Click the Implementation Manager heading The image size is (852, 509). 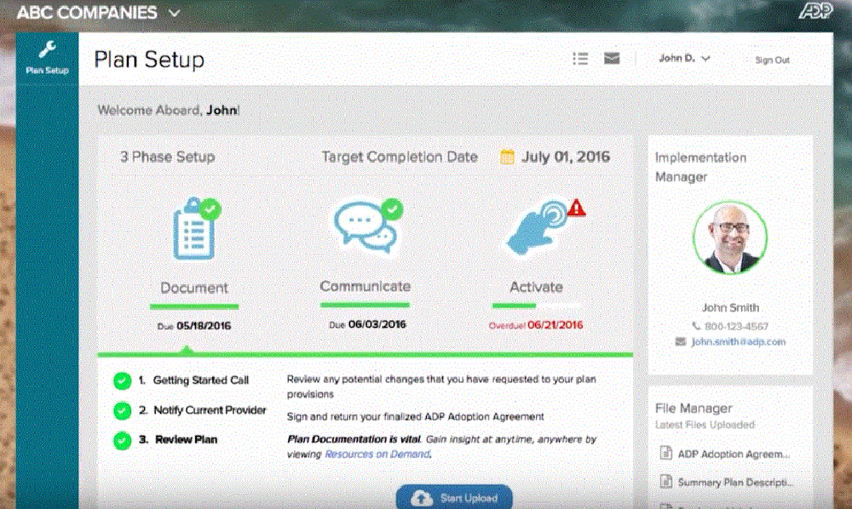(700, 167)
